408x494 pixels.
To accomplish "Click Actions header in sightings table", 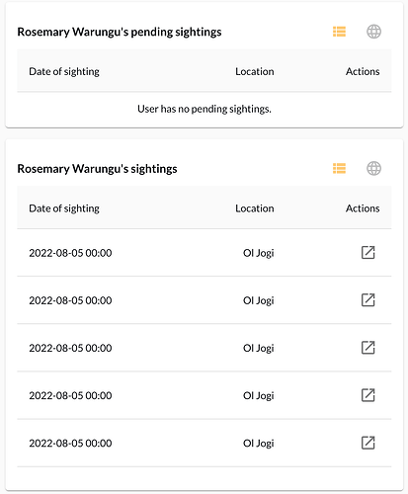I will pos(363,208).
